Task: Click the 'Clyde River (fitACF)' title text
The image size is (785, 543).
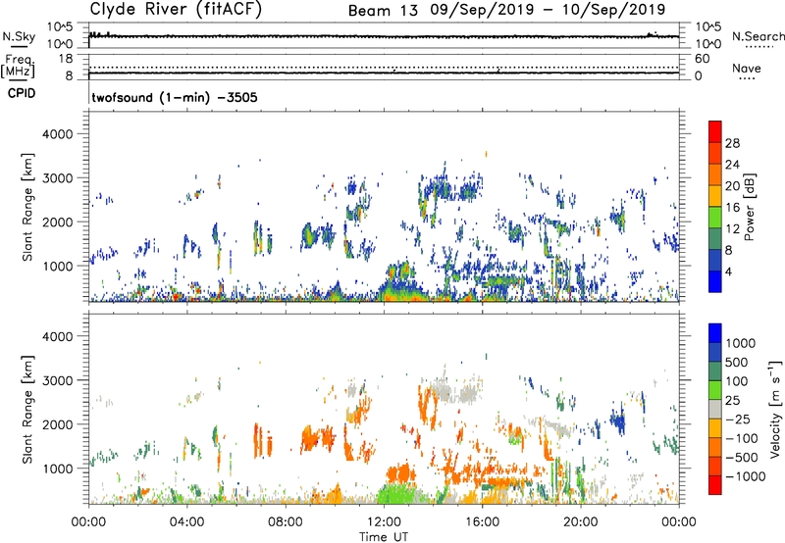Action: click(176, 9)
